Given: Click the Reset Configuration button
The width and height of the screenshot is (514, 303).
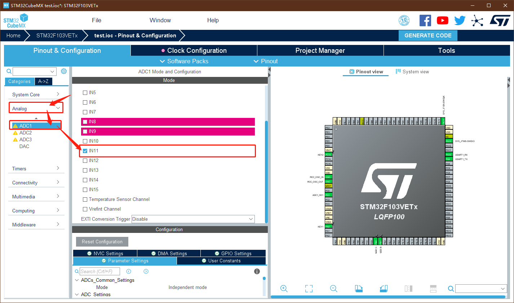Looking at the screenshot, I should pyautogui.click(x=102, y=242).
